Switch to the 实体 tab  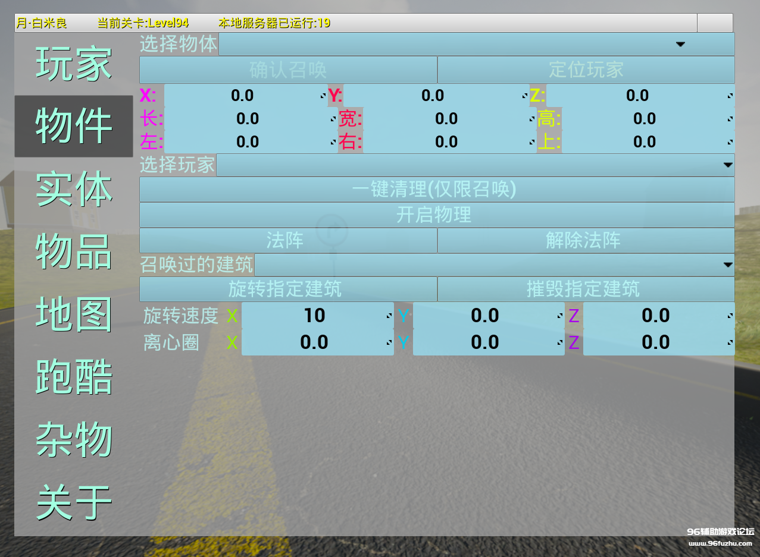pyautogui.click(x=74, y=189)
